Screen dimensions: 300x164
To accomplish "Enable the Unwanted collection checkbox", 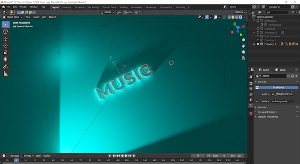I will pyautogui.click(x=258, y=29).
